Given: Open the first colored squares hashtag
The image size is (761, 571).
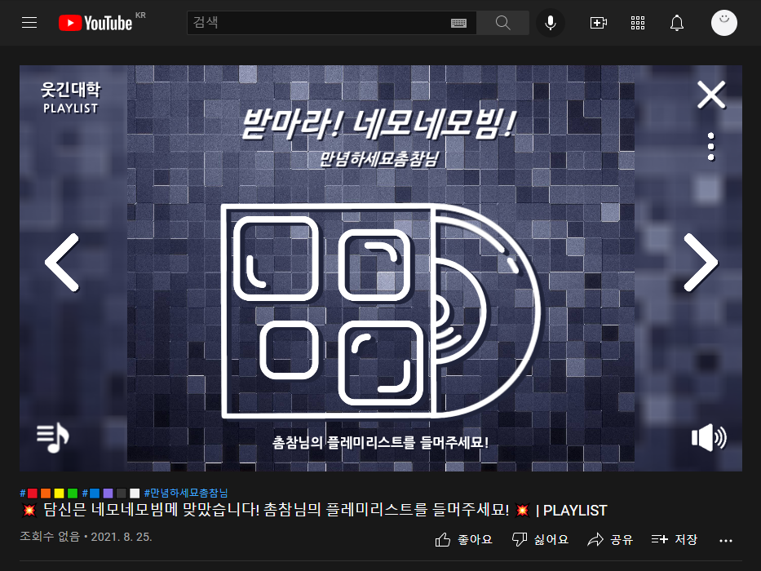Looking at the screenshot, I should (49, 494).
